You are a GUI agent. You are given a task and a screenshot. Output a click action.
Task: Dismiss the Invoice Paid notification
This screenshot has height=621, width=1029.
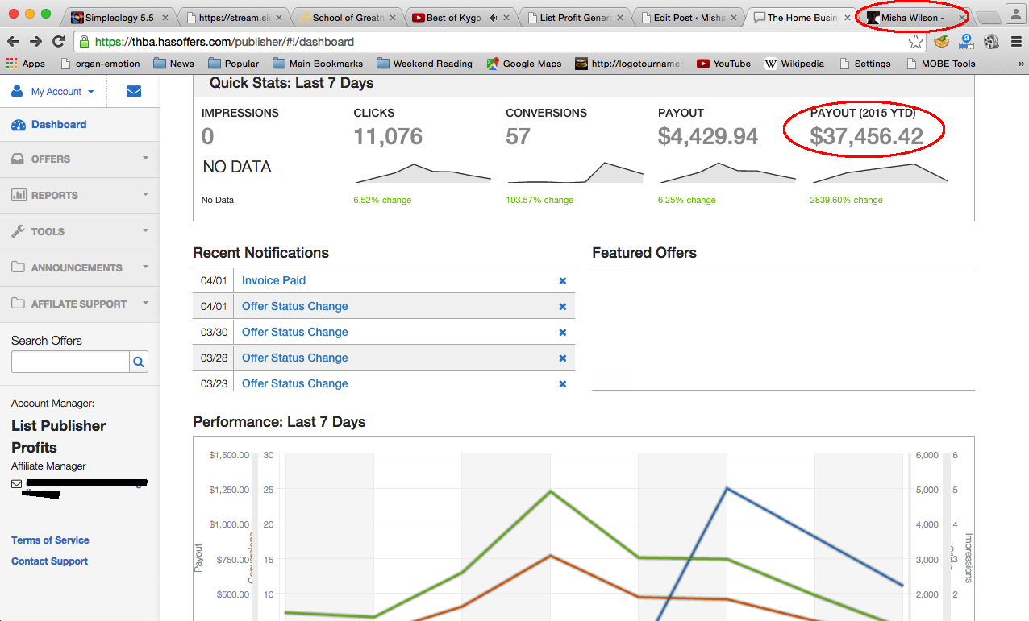(x=563, y=280)
